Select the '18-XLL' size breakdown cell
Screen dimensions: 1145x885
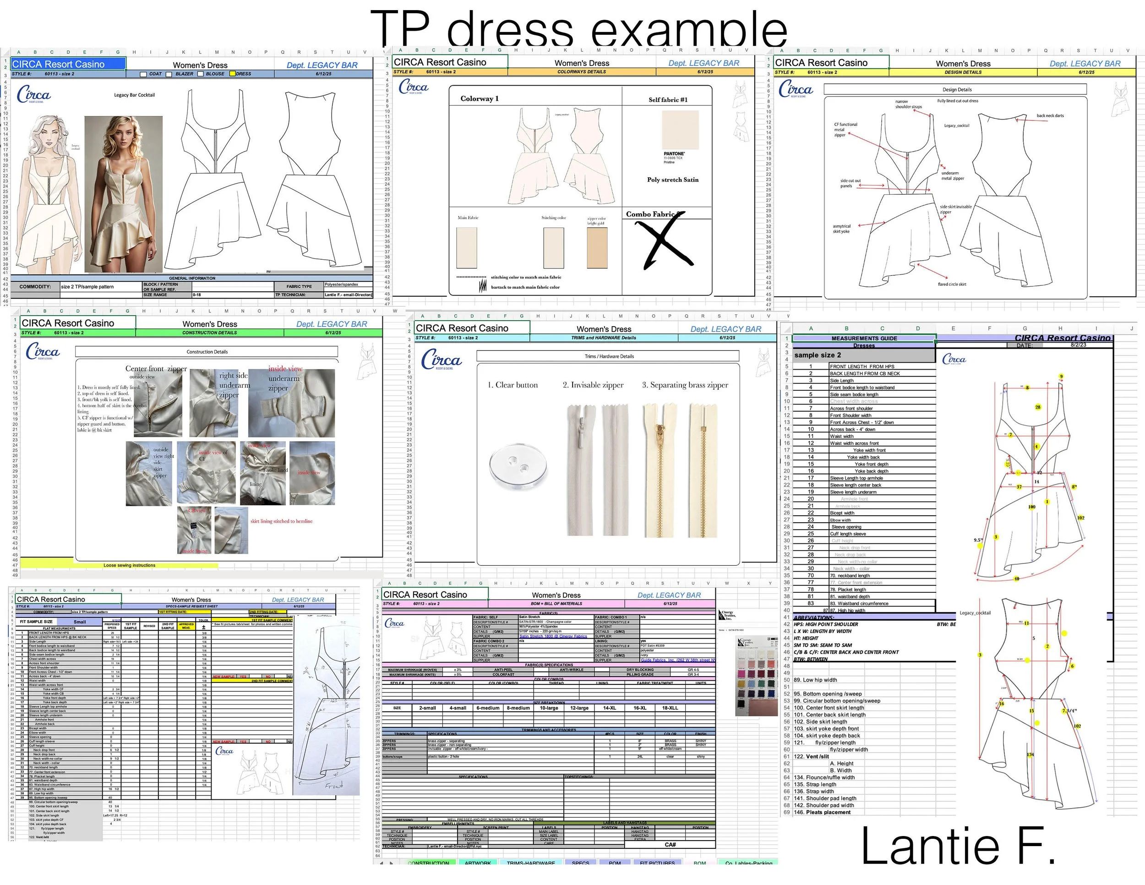click(x=670, y=708)
